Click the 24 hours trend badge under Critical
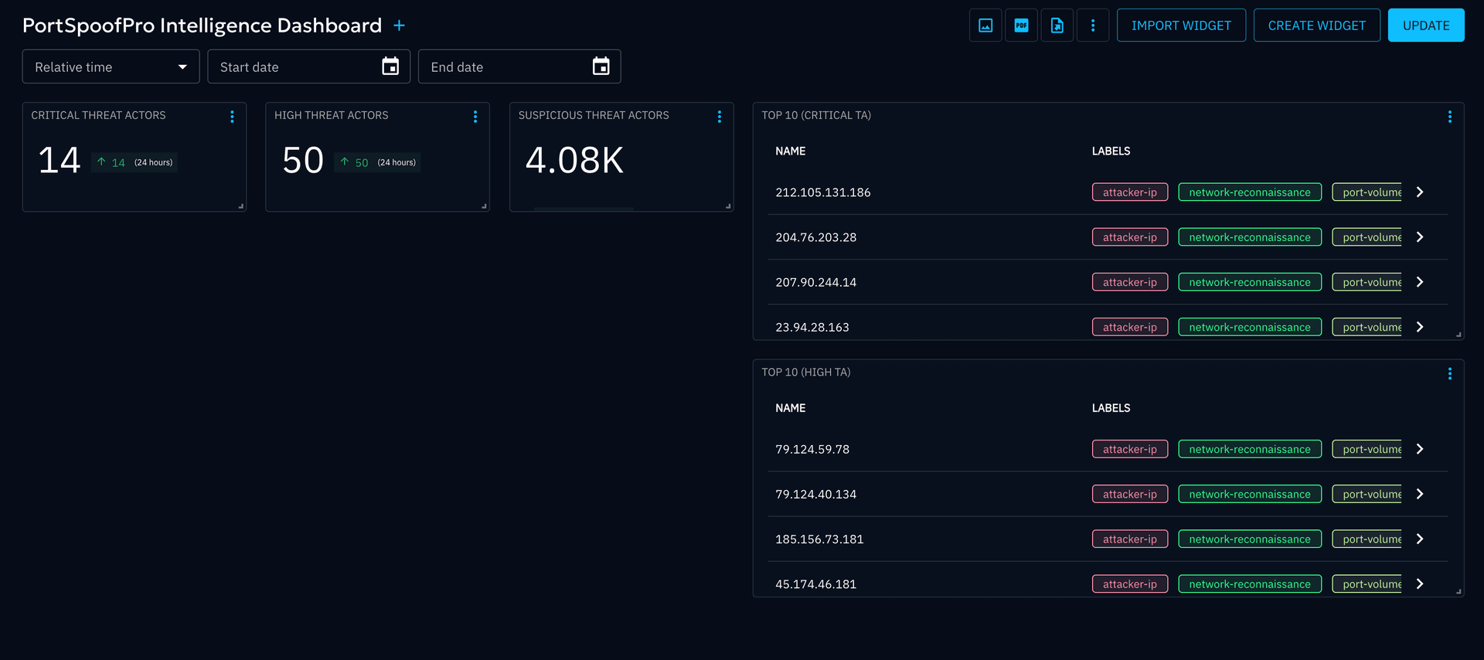The width and height of the screenshot is (1484, 660). [134, 162]
